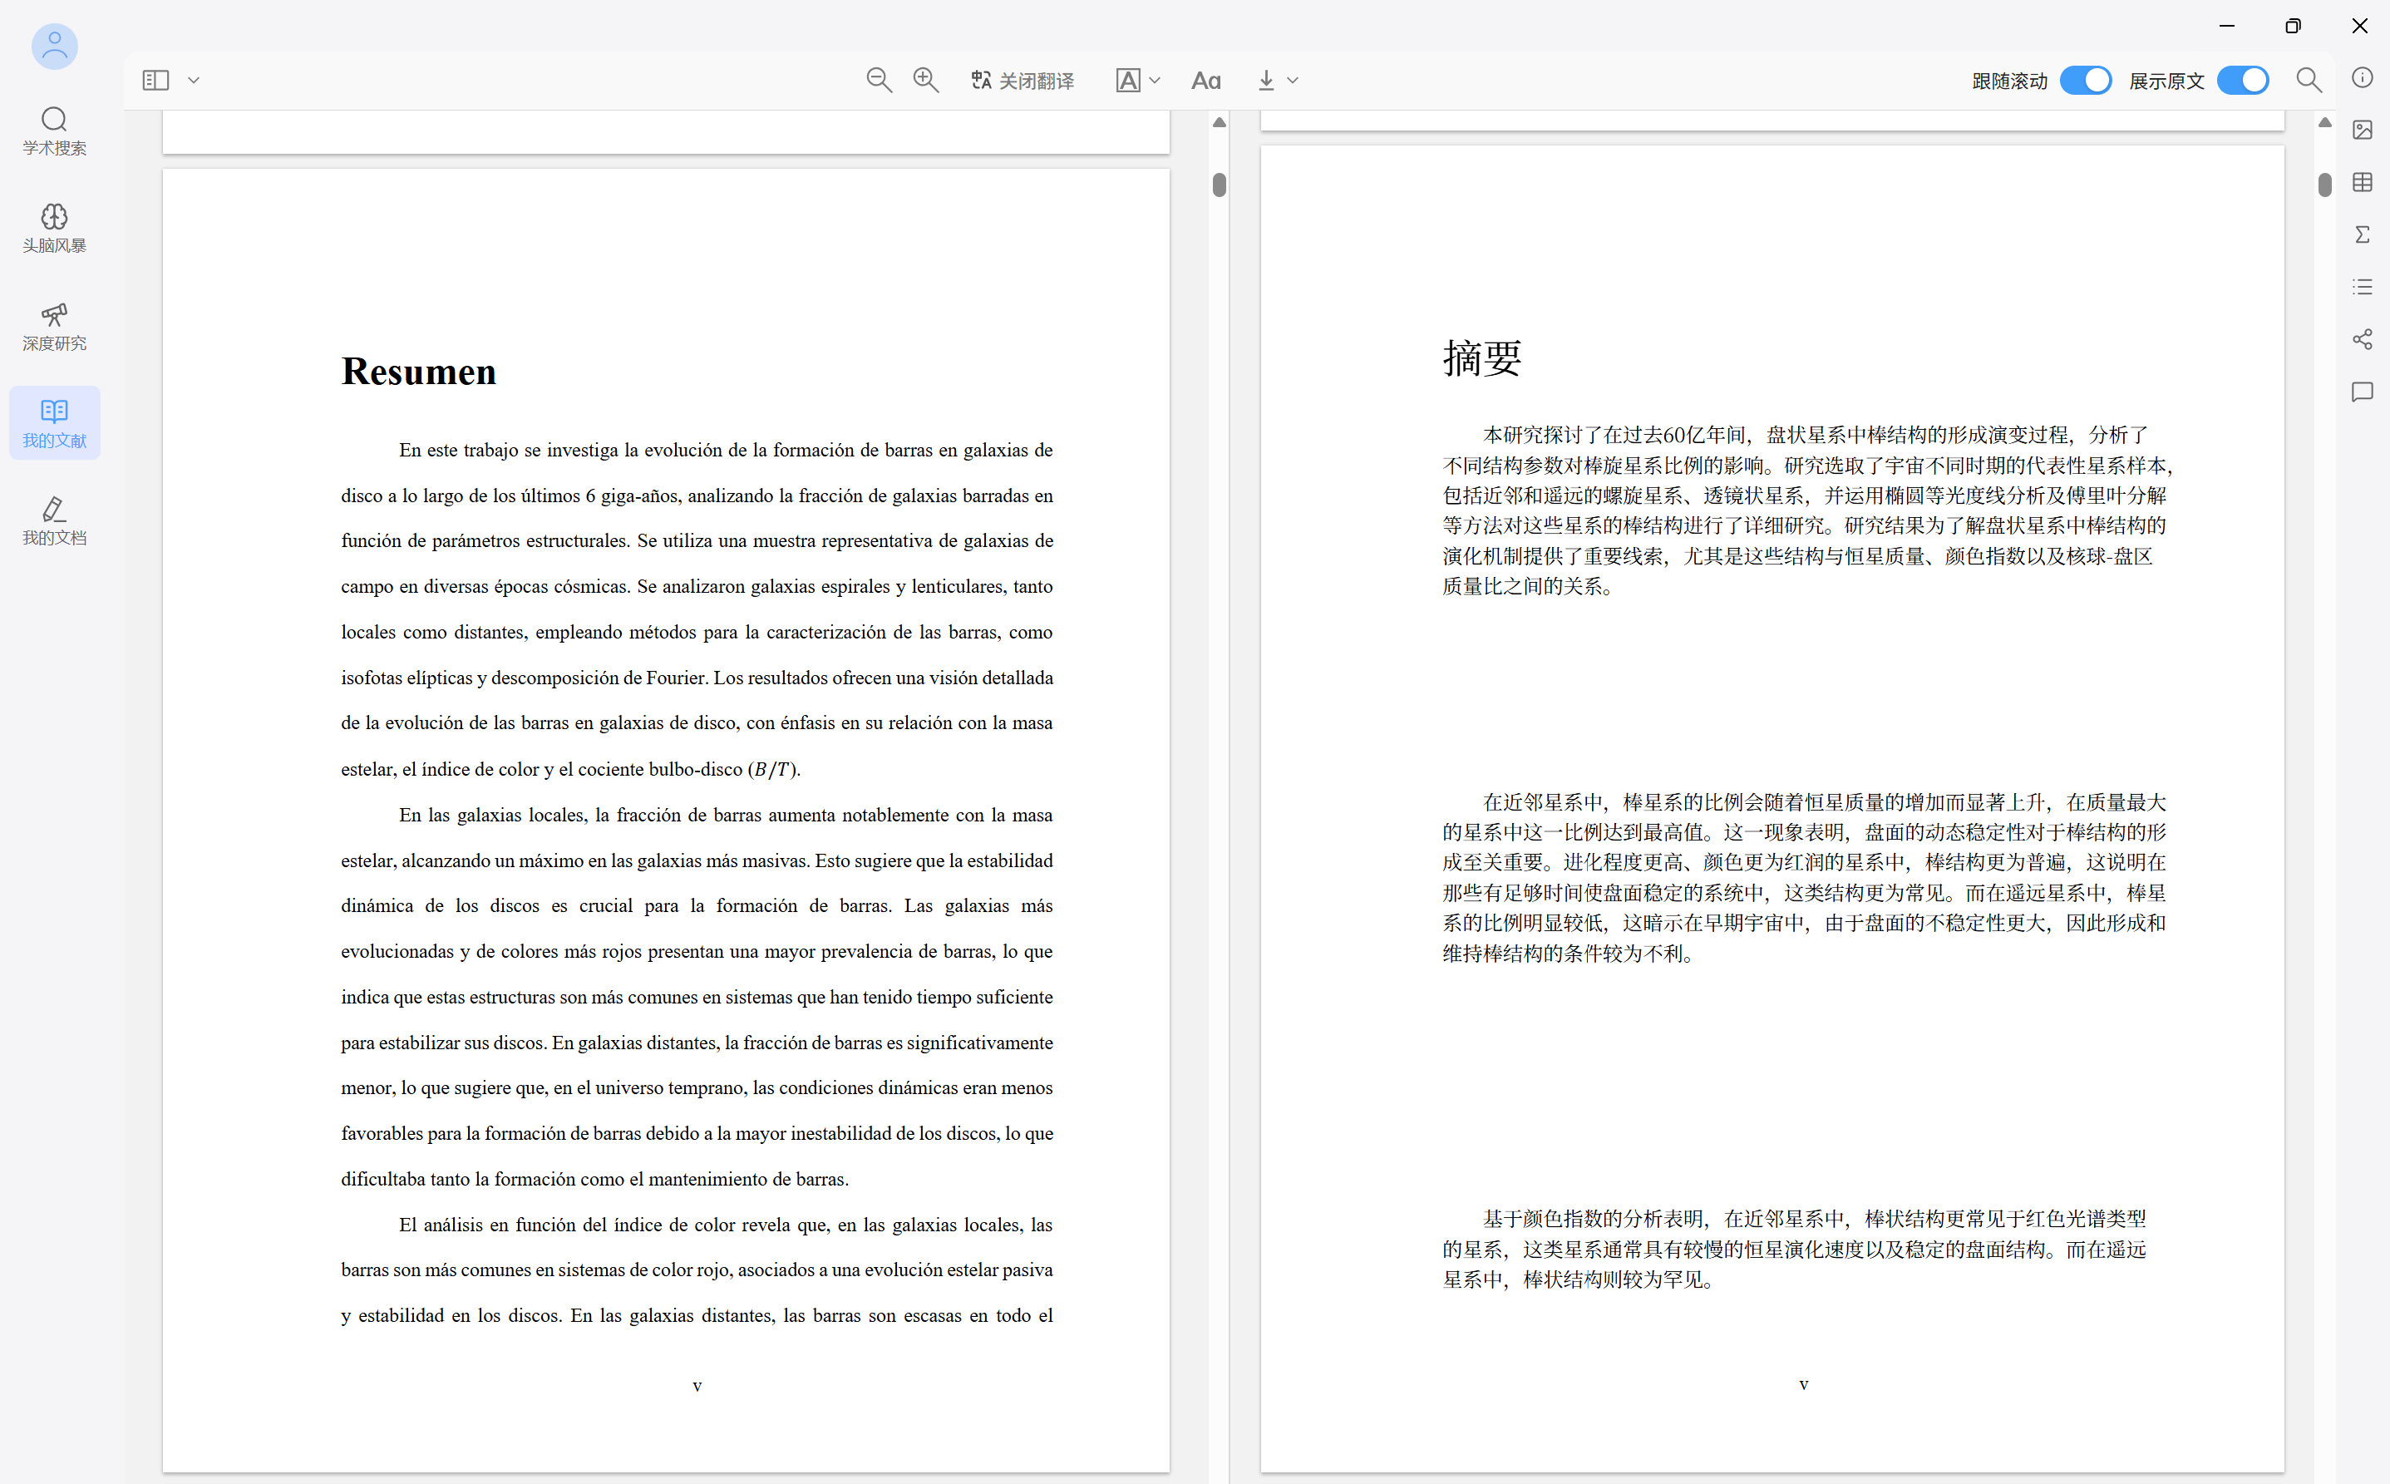Click the right pane scroll-up arrow

[x=2324, y=123]
